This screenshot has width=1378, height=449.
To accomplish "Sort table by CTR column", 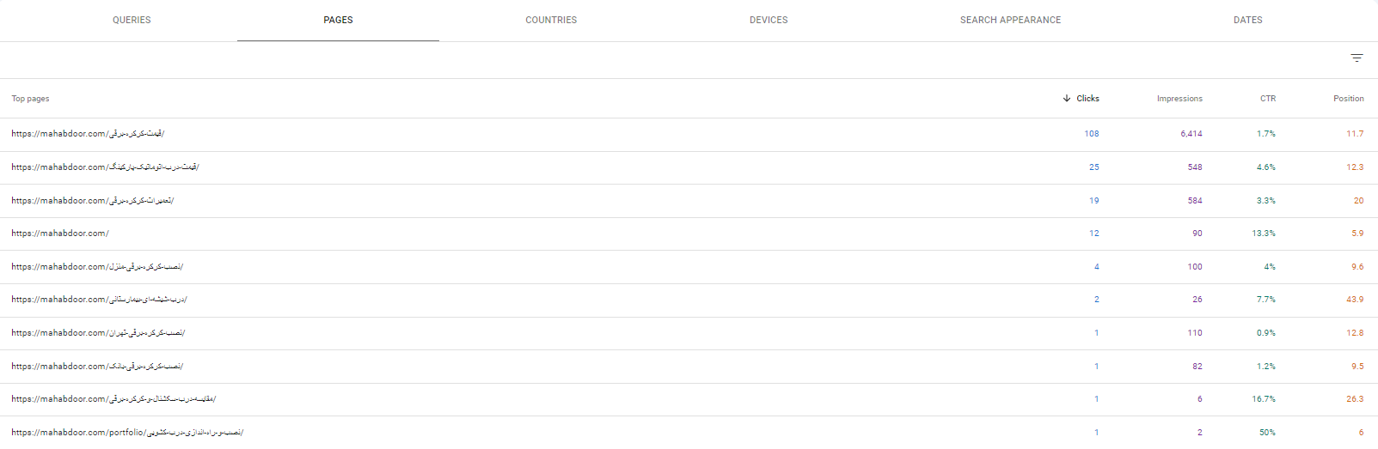I will (1268, 99).
